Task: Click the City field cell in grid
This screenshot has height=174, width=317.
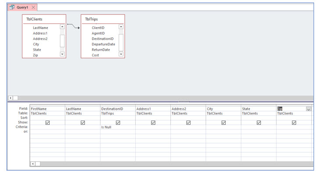Action: point(223,109)
